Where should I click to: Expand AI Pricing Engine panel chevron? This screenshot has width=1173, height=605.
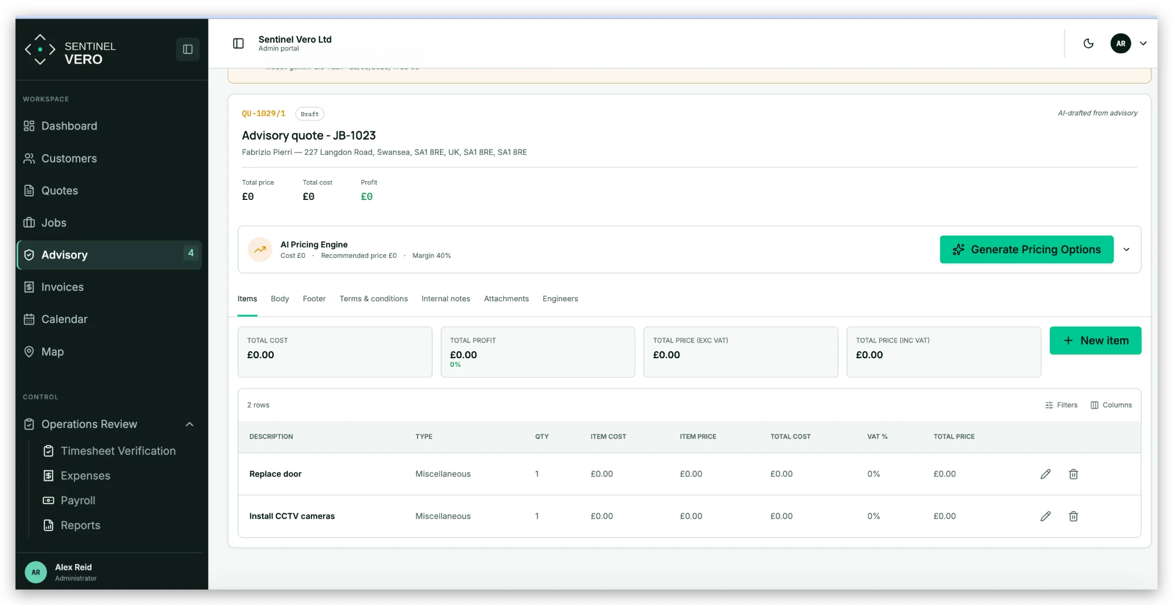tap(1126, 250)
